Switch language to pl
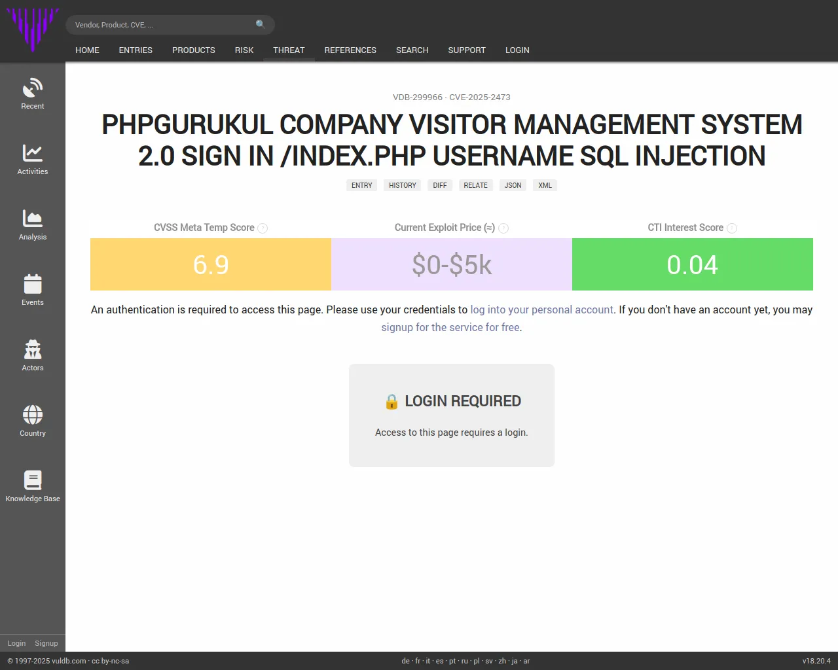 coord(477,661)
